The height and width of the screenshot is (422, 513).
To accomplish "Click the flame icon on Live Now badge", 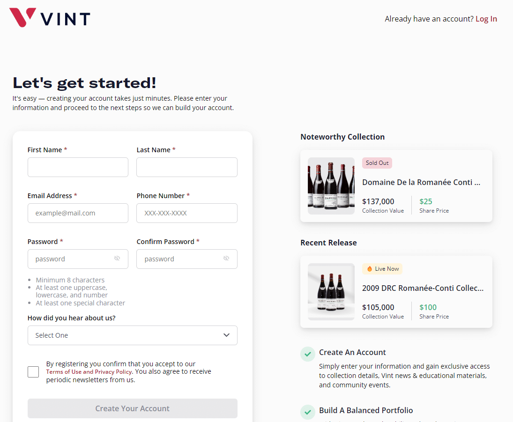I will click(x=369, y=268).
